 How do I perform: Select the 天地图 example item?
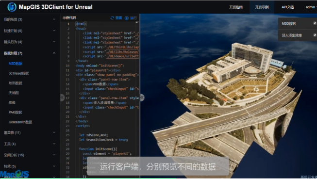(14, 93)
